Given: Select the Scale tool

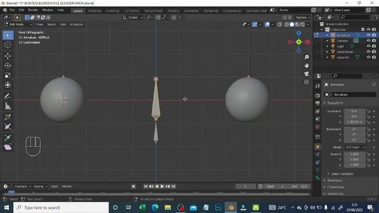Looking at the screenshot, I should [8, 75].
